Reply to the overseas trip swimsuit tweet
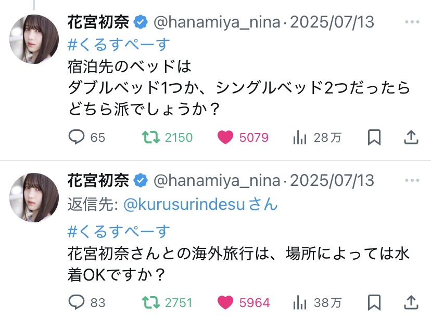 (x=77, y=302)
